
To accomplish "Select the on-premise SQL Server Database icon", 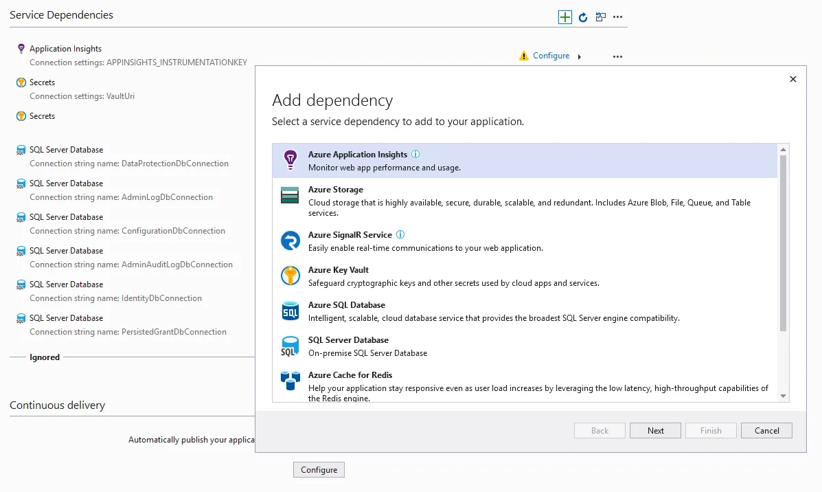I will [290, 346].
